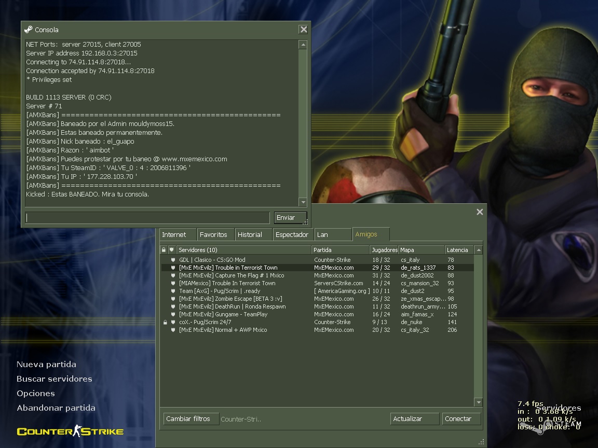Click Cambiar filtros button
The width and height of the screenshot is (598, 448).
point(191,418)
